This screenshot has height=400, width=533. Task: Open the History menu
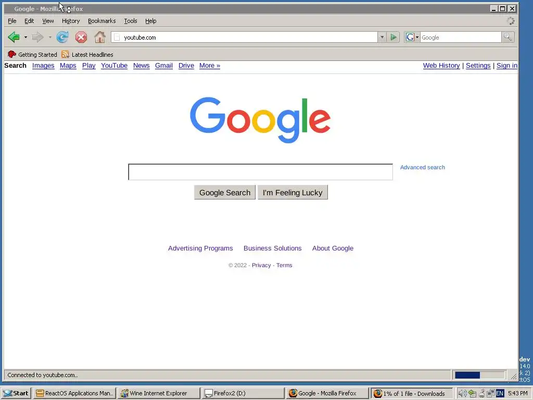tap(71, 21)
